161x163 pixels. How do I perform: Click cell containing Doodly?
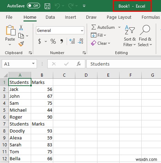pos(20,131)
